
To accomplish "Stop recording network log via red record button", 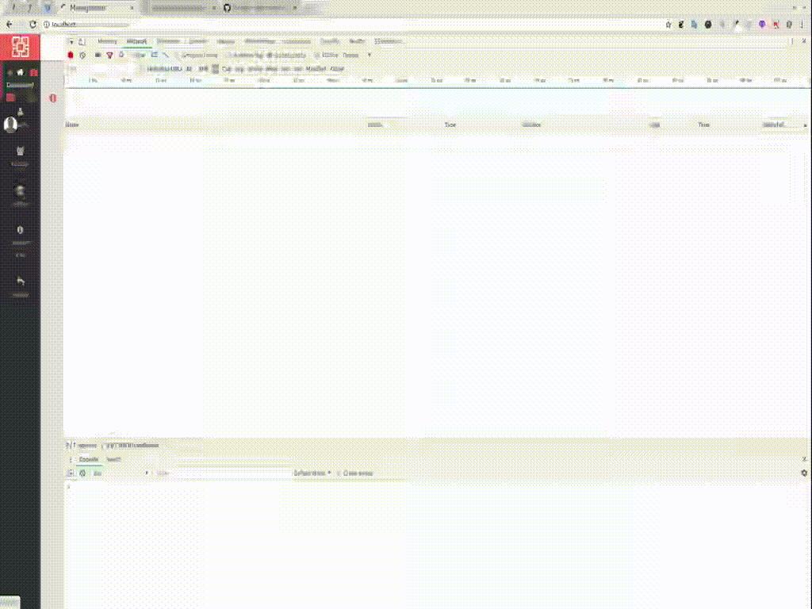I will [x=71, y=55].
